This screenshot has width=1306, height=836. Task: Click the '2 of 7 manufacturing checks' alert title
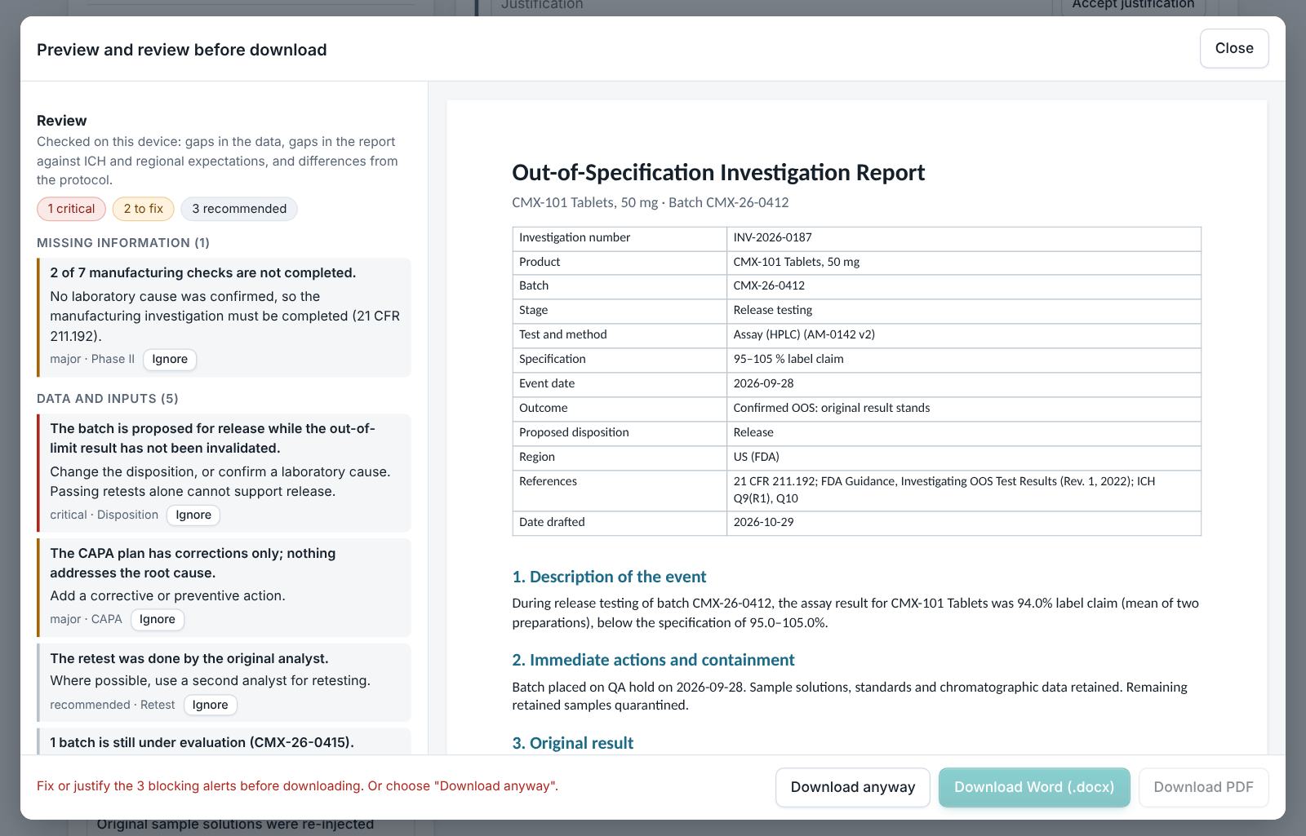point(203,272)
